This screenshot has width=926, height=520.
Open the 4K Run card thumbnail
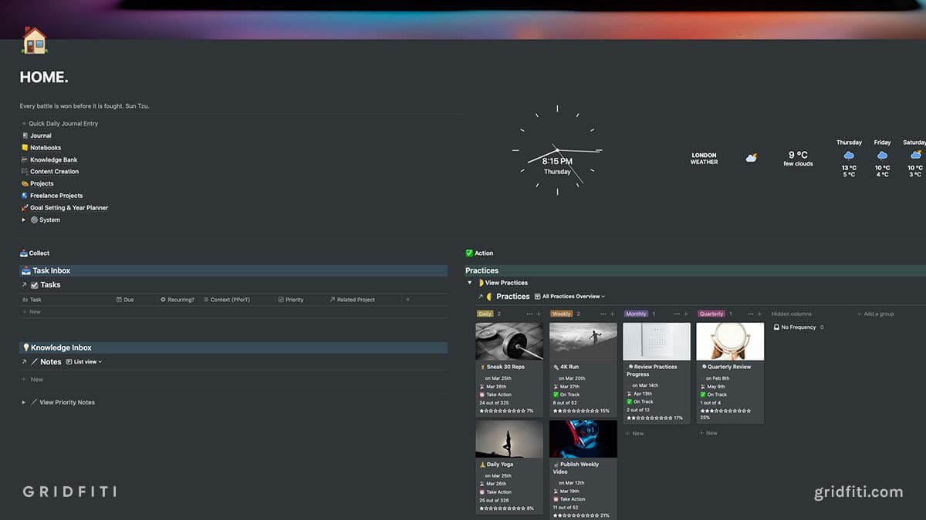[x=583, y=341]
